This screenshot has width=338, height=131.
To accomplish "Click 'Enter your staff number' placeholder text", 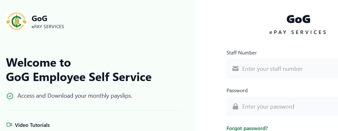I will (272, 69).
